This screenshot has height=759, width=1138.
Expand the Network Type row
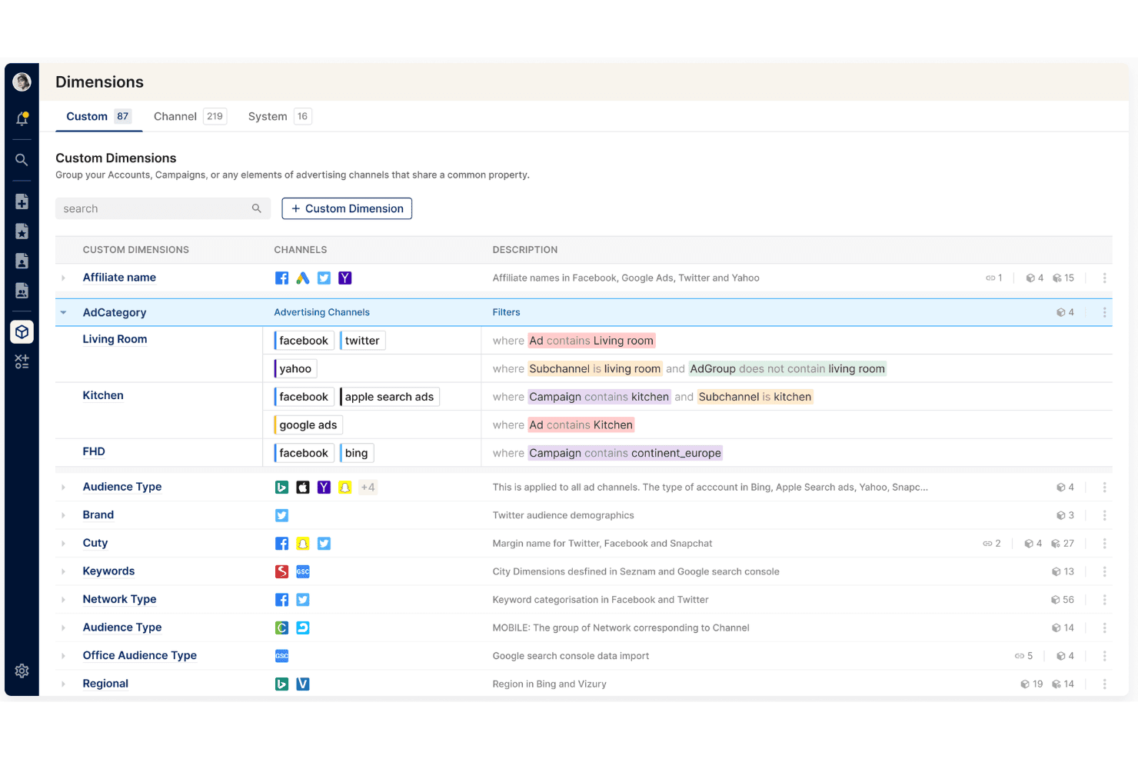click(64, 600)
